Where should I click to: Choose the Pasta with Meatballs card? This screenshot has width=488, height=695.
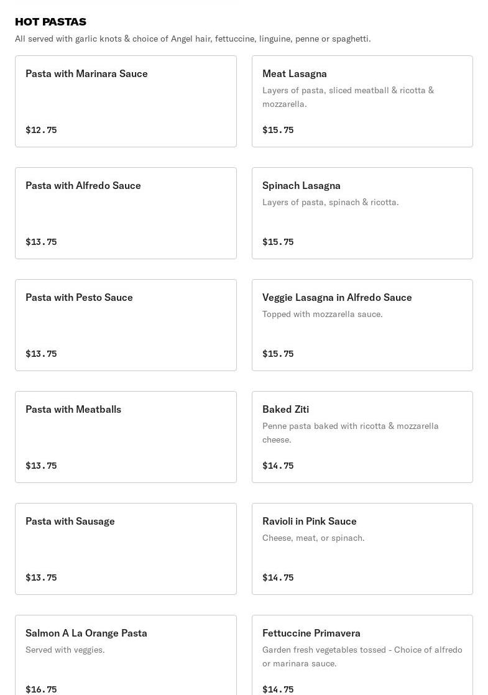click(126, 437)
